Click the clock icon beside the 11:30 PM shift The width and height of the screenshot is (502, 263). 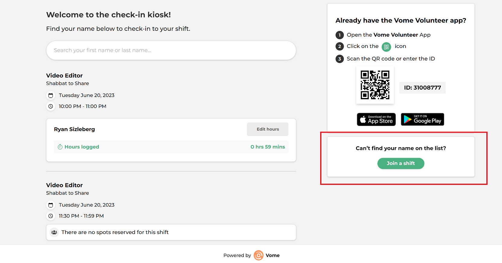pos(51,216)
